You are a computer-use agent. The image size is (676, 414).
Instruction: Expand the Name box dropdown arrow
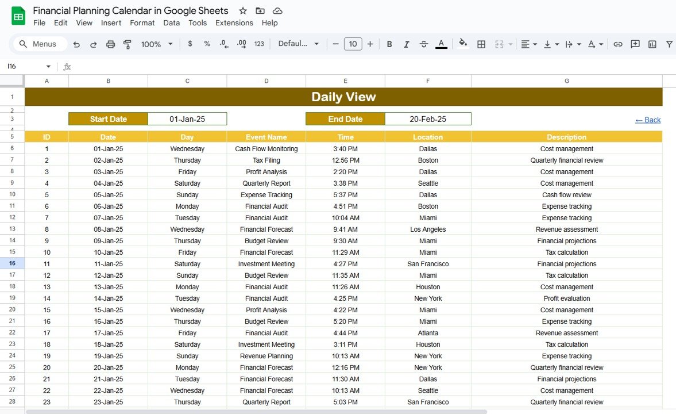coord(48,67)
